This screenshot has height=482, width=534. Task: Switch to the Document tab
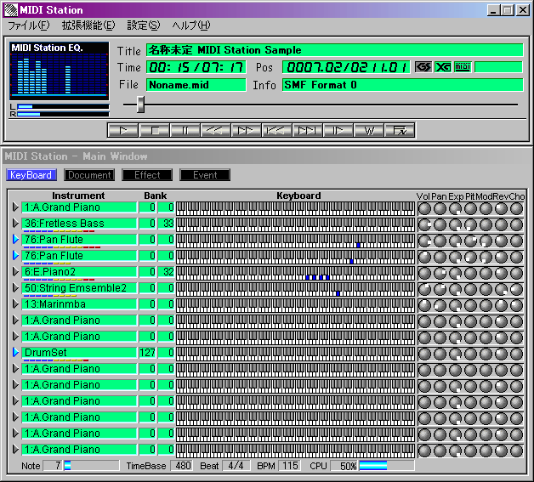click(x=89, y=175)
